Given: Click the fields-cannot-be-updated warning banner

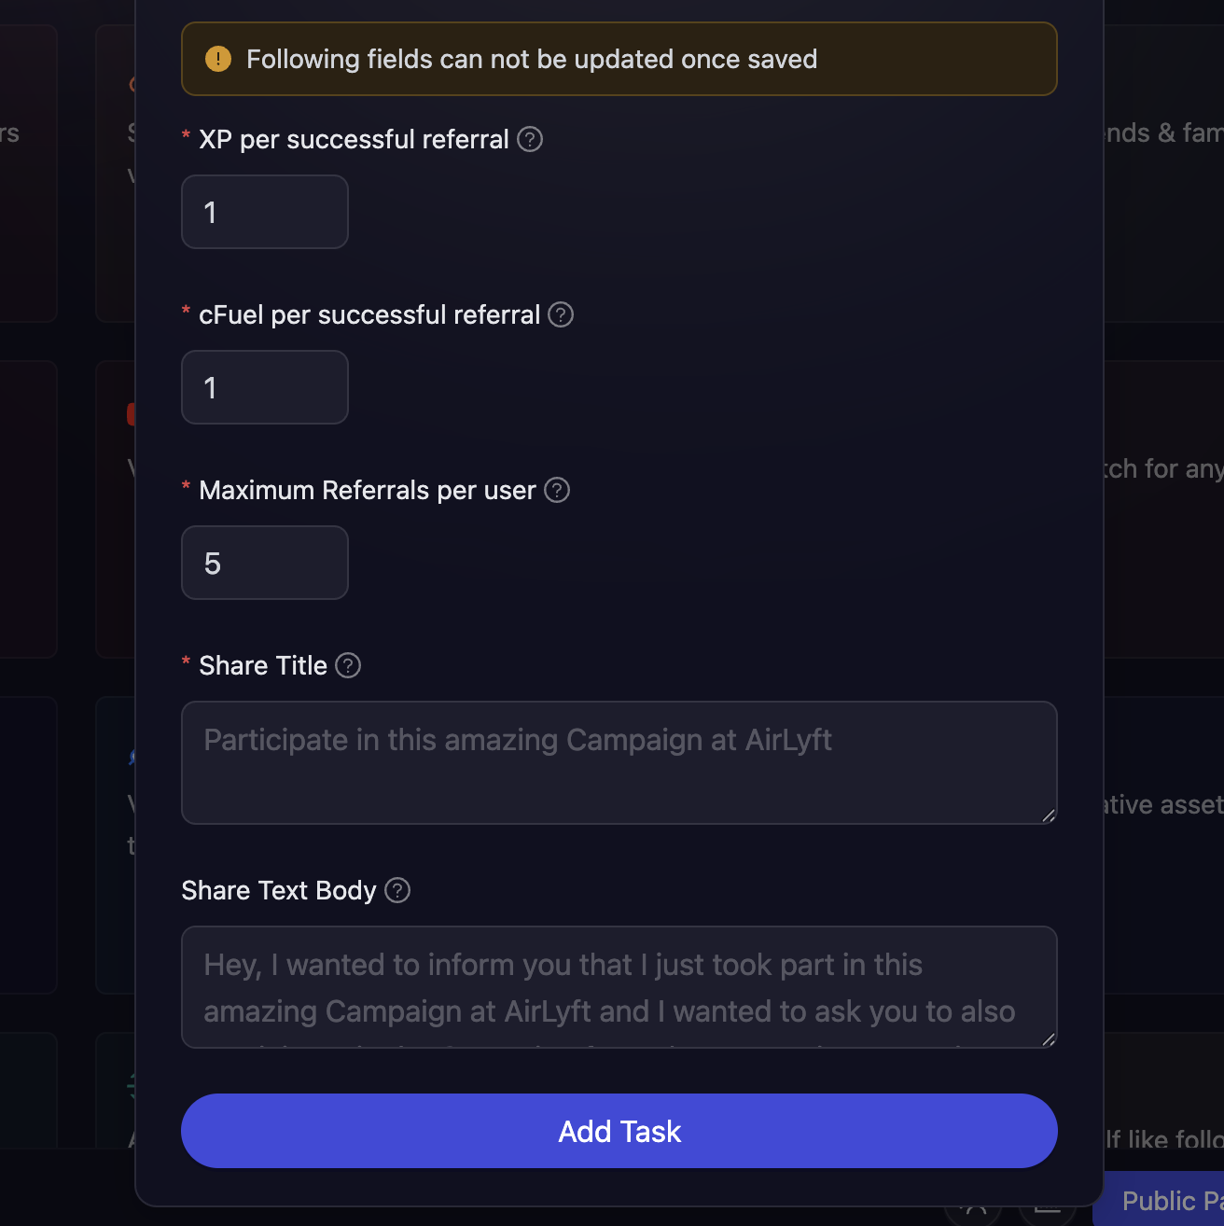Looking at the screenshot, I should [619, 58].
